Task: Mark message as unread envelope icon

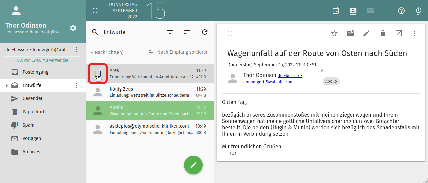Action: pyautogui.click(x=350, y=33)
